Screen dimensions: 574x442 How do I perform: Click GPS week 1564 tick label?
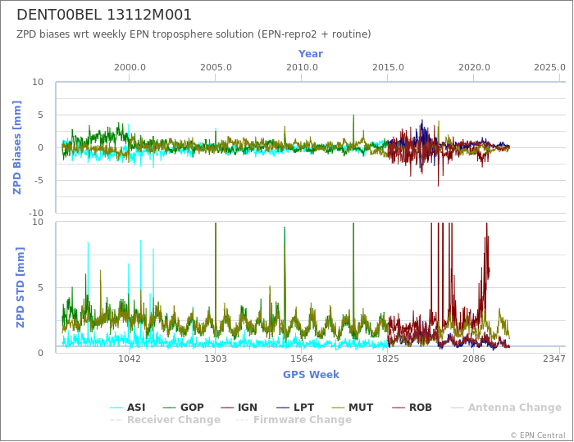point(301,359)
